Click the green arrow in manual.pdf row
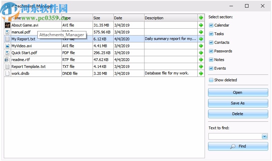Screen dimensions: 272x161 pos(201,32)
